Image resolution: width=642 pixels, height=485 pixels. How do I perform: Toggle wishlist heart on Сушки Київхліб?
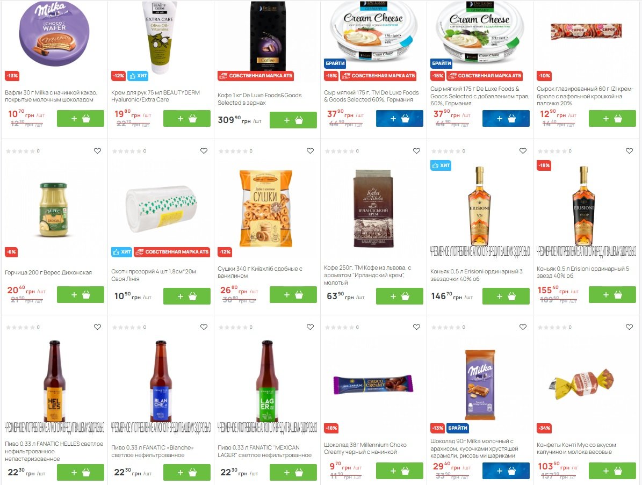click(310, 151)
